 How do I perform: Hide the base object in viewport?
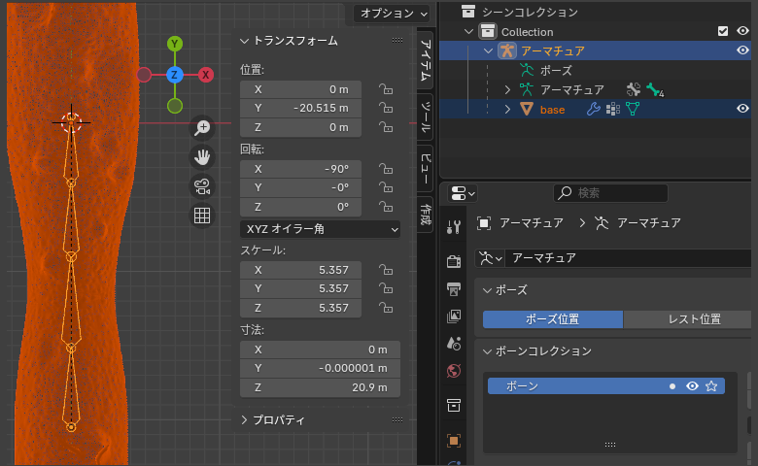[x=742, y=110]
